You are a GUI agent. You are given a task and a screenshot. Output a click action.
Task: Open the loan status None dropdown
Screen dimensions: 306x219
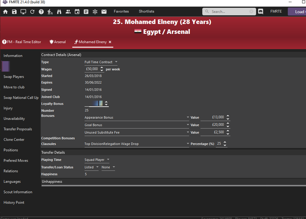108,167
